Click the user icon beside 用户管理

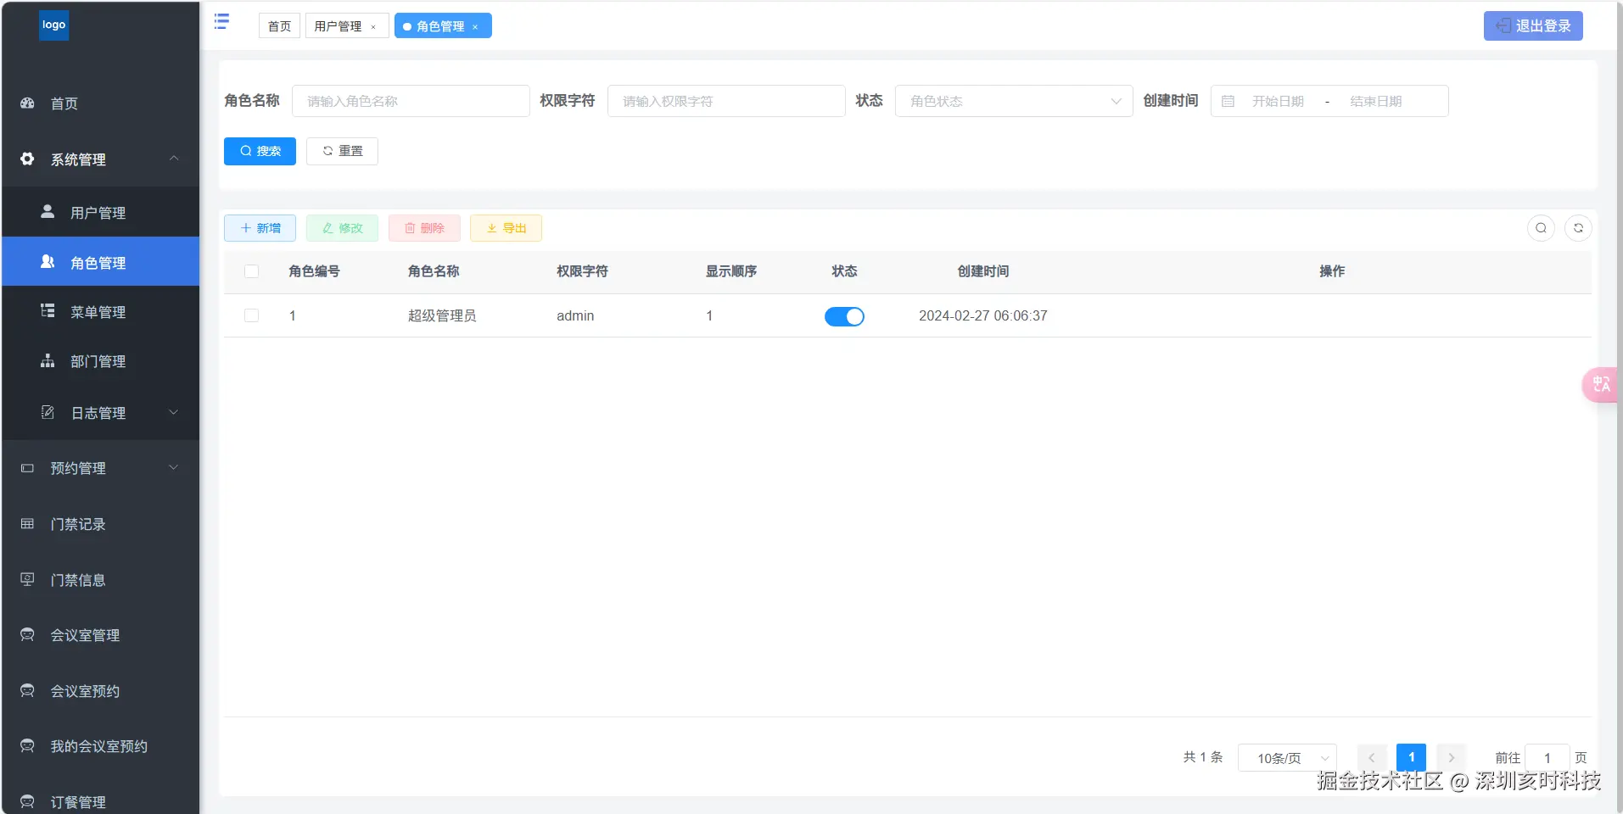(48, 212)
